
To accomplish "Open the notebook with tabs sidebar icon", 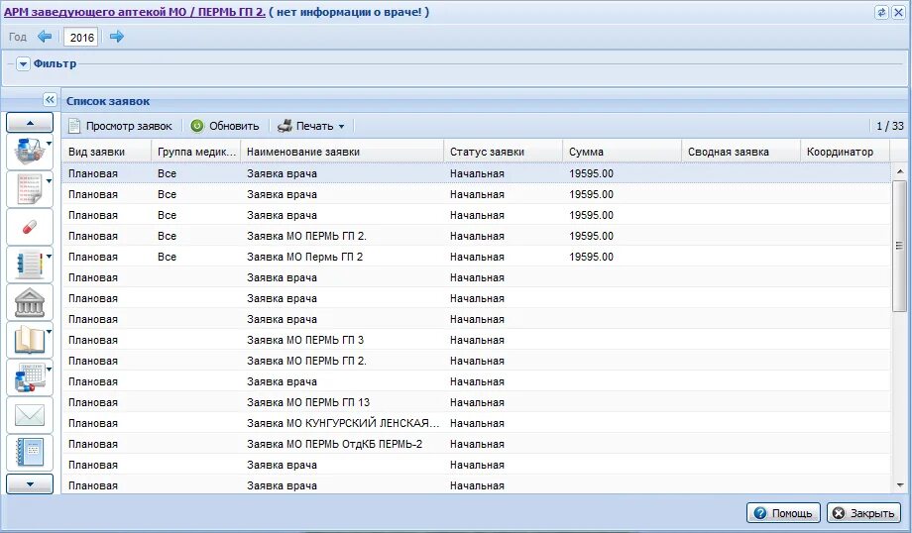I will point(29,264).
